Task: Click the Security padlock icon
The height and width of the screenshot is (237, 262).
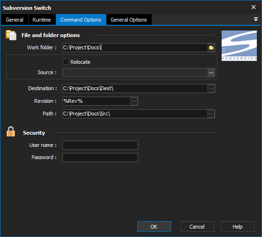Action: pos(11,131)
